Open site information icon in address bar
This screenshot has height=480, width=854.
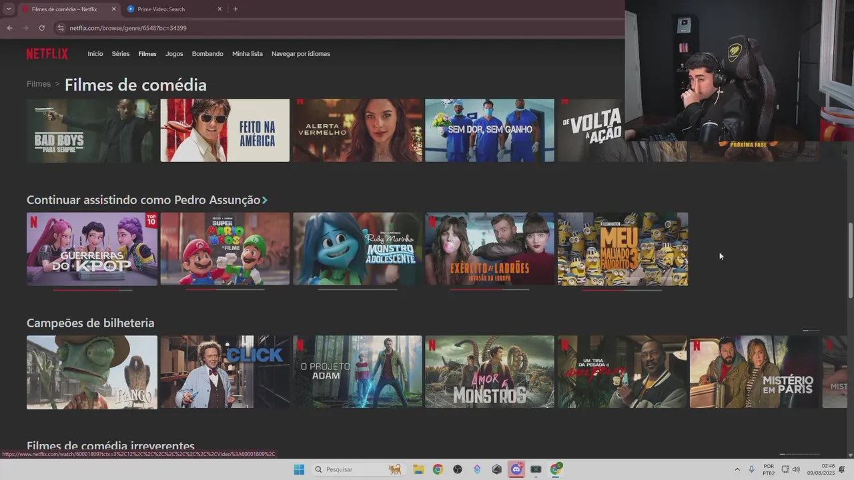coord(61,28)
